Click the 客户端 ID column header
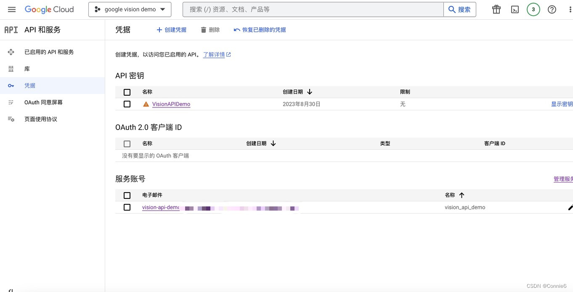 click(x=495, y=143)
